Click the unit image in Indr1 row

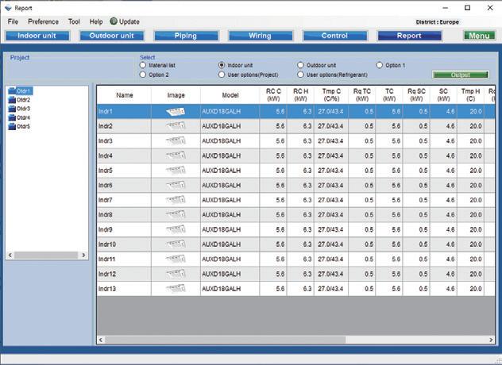176,111
